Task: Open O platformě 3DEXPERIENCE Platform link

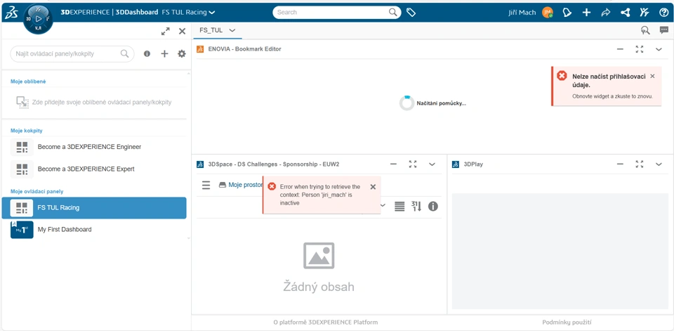Action: pos(326,322)
